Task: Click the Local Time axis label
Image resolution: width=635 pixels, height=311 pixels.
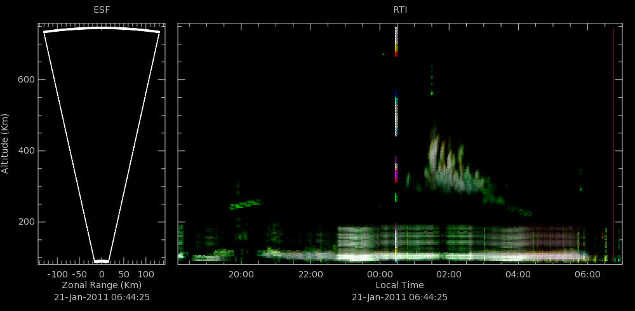Action: [399, 285]
